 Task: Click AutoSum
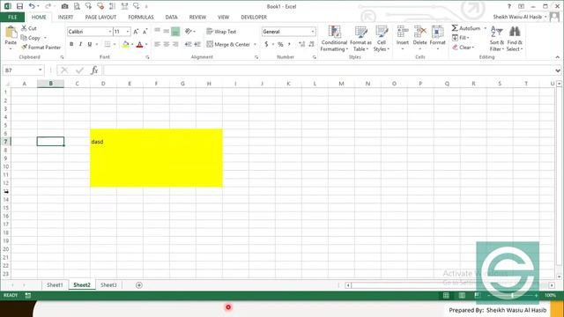pyautogui.click(x=466, y=28)
